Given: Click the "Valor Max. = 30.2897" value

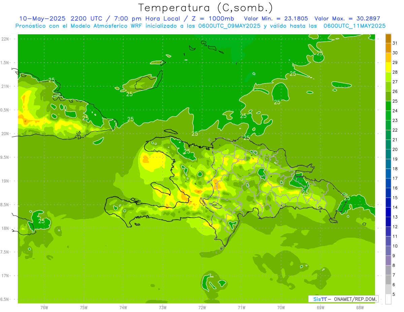Looking at the screenshot, I should pos(347,19).
